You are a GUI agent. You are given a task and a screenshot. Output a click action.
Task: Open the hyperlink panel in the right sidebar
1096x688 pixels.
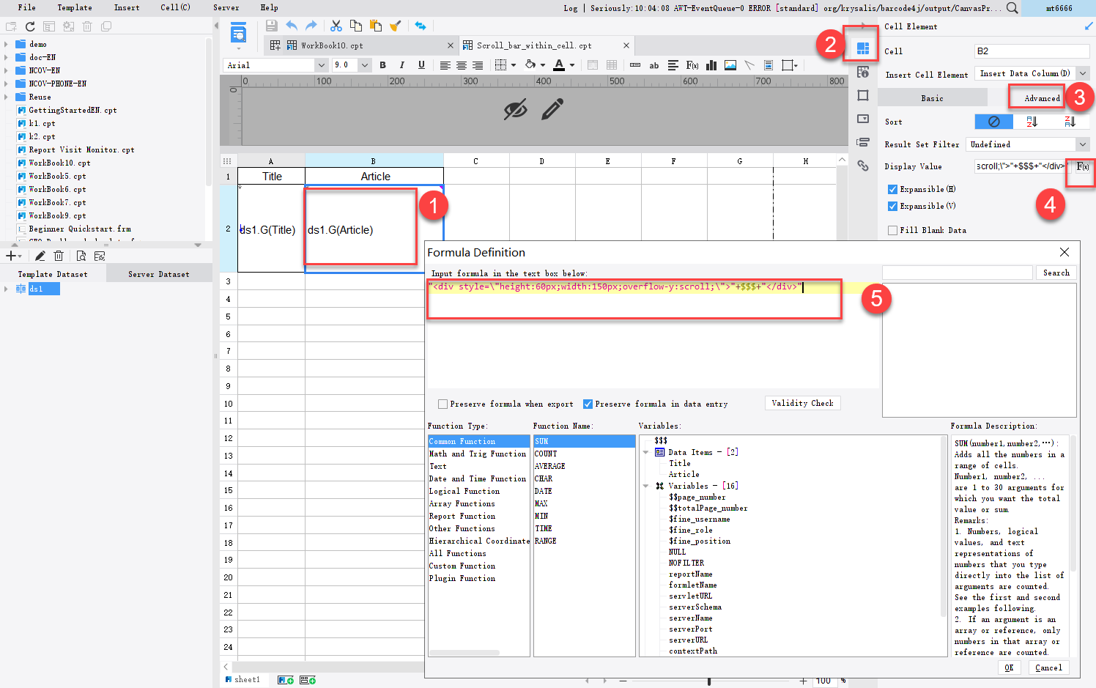(863, 166)
